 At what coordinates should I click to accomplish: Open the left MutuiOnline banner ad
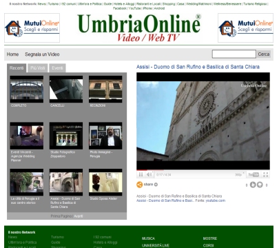click(x=32, y=28)
